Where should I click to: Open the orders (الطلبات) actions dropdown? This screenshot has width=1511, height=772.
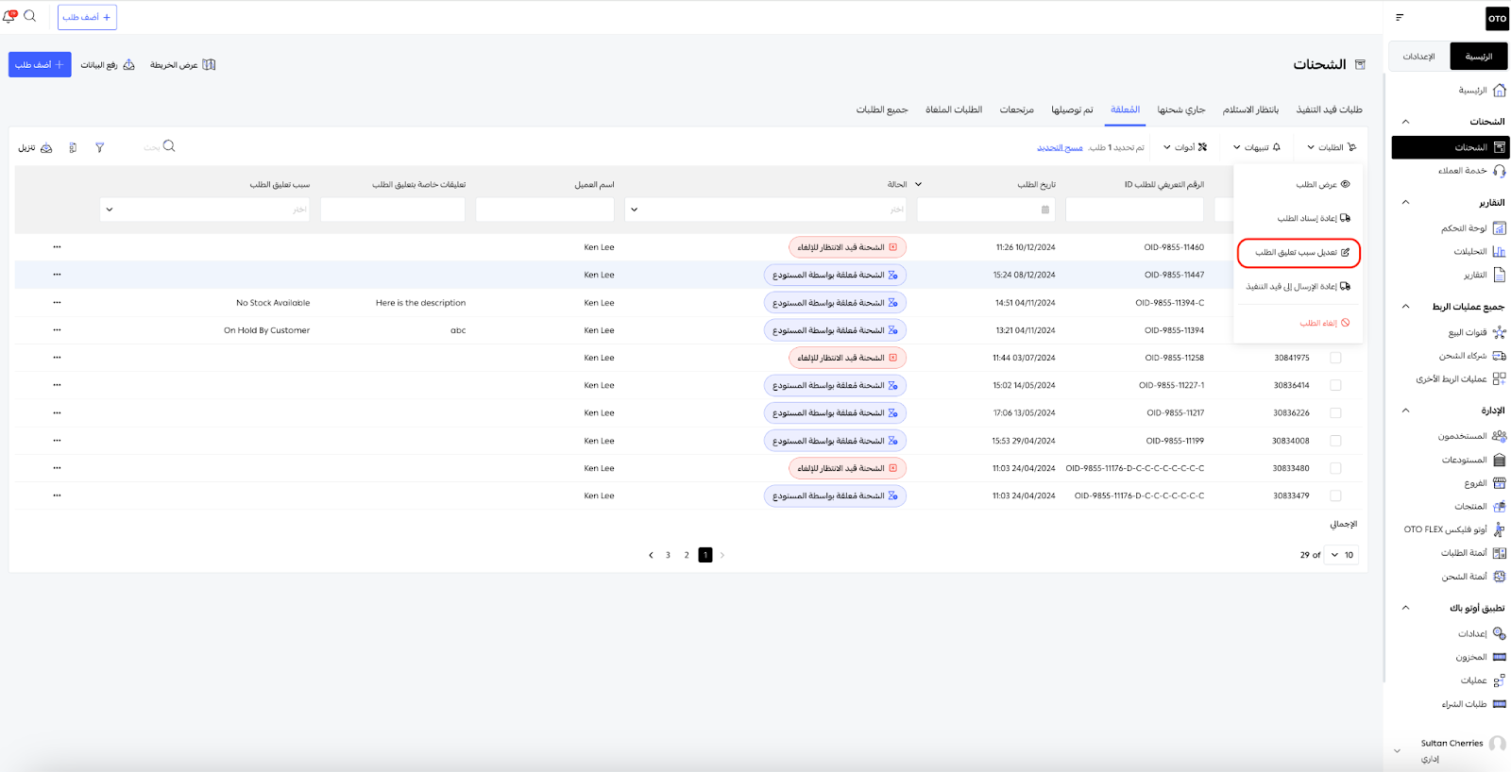(x=1332, y=147)
